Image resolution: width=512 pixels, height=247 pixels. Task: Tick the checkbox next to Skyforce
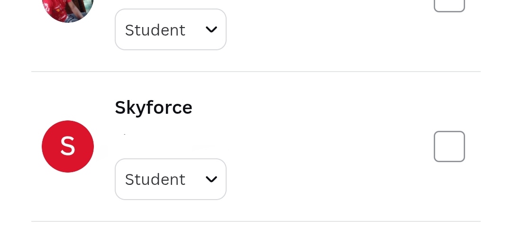[449, 146]
